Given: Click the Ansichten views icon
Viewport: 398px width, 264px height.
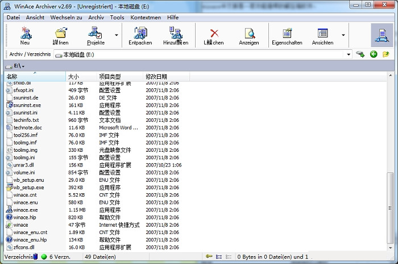Looking at the screenshot, I should point(322,33).
